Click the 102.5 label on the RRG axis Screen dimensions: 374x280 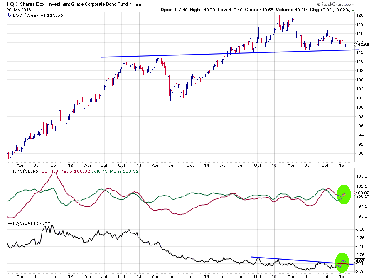click(x=362, y=186)
